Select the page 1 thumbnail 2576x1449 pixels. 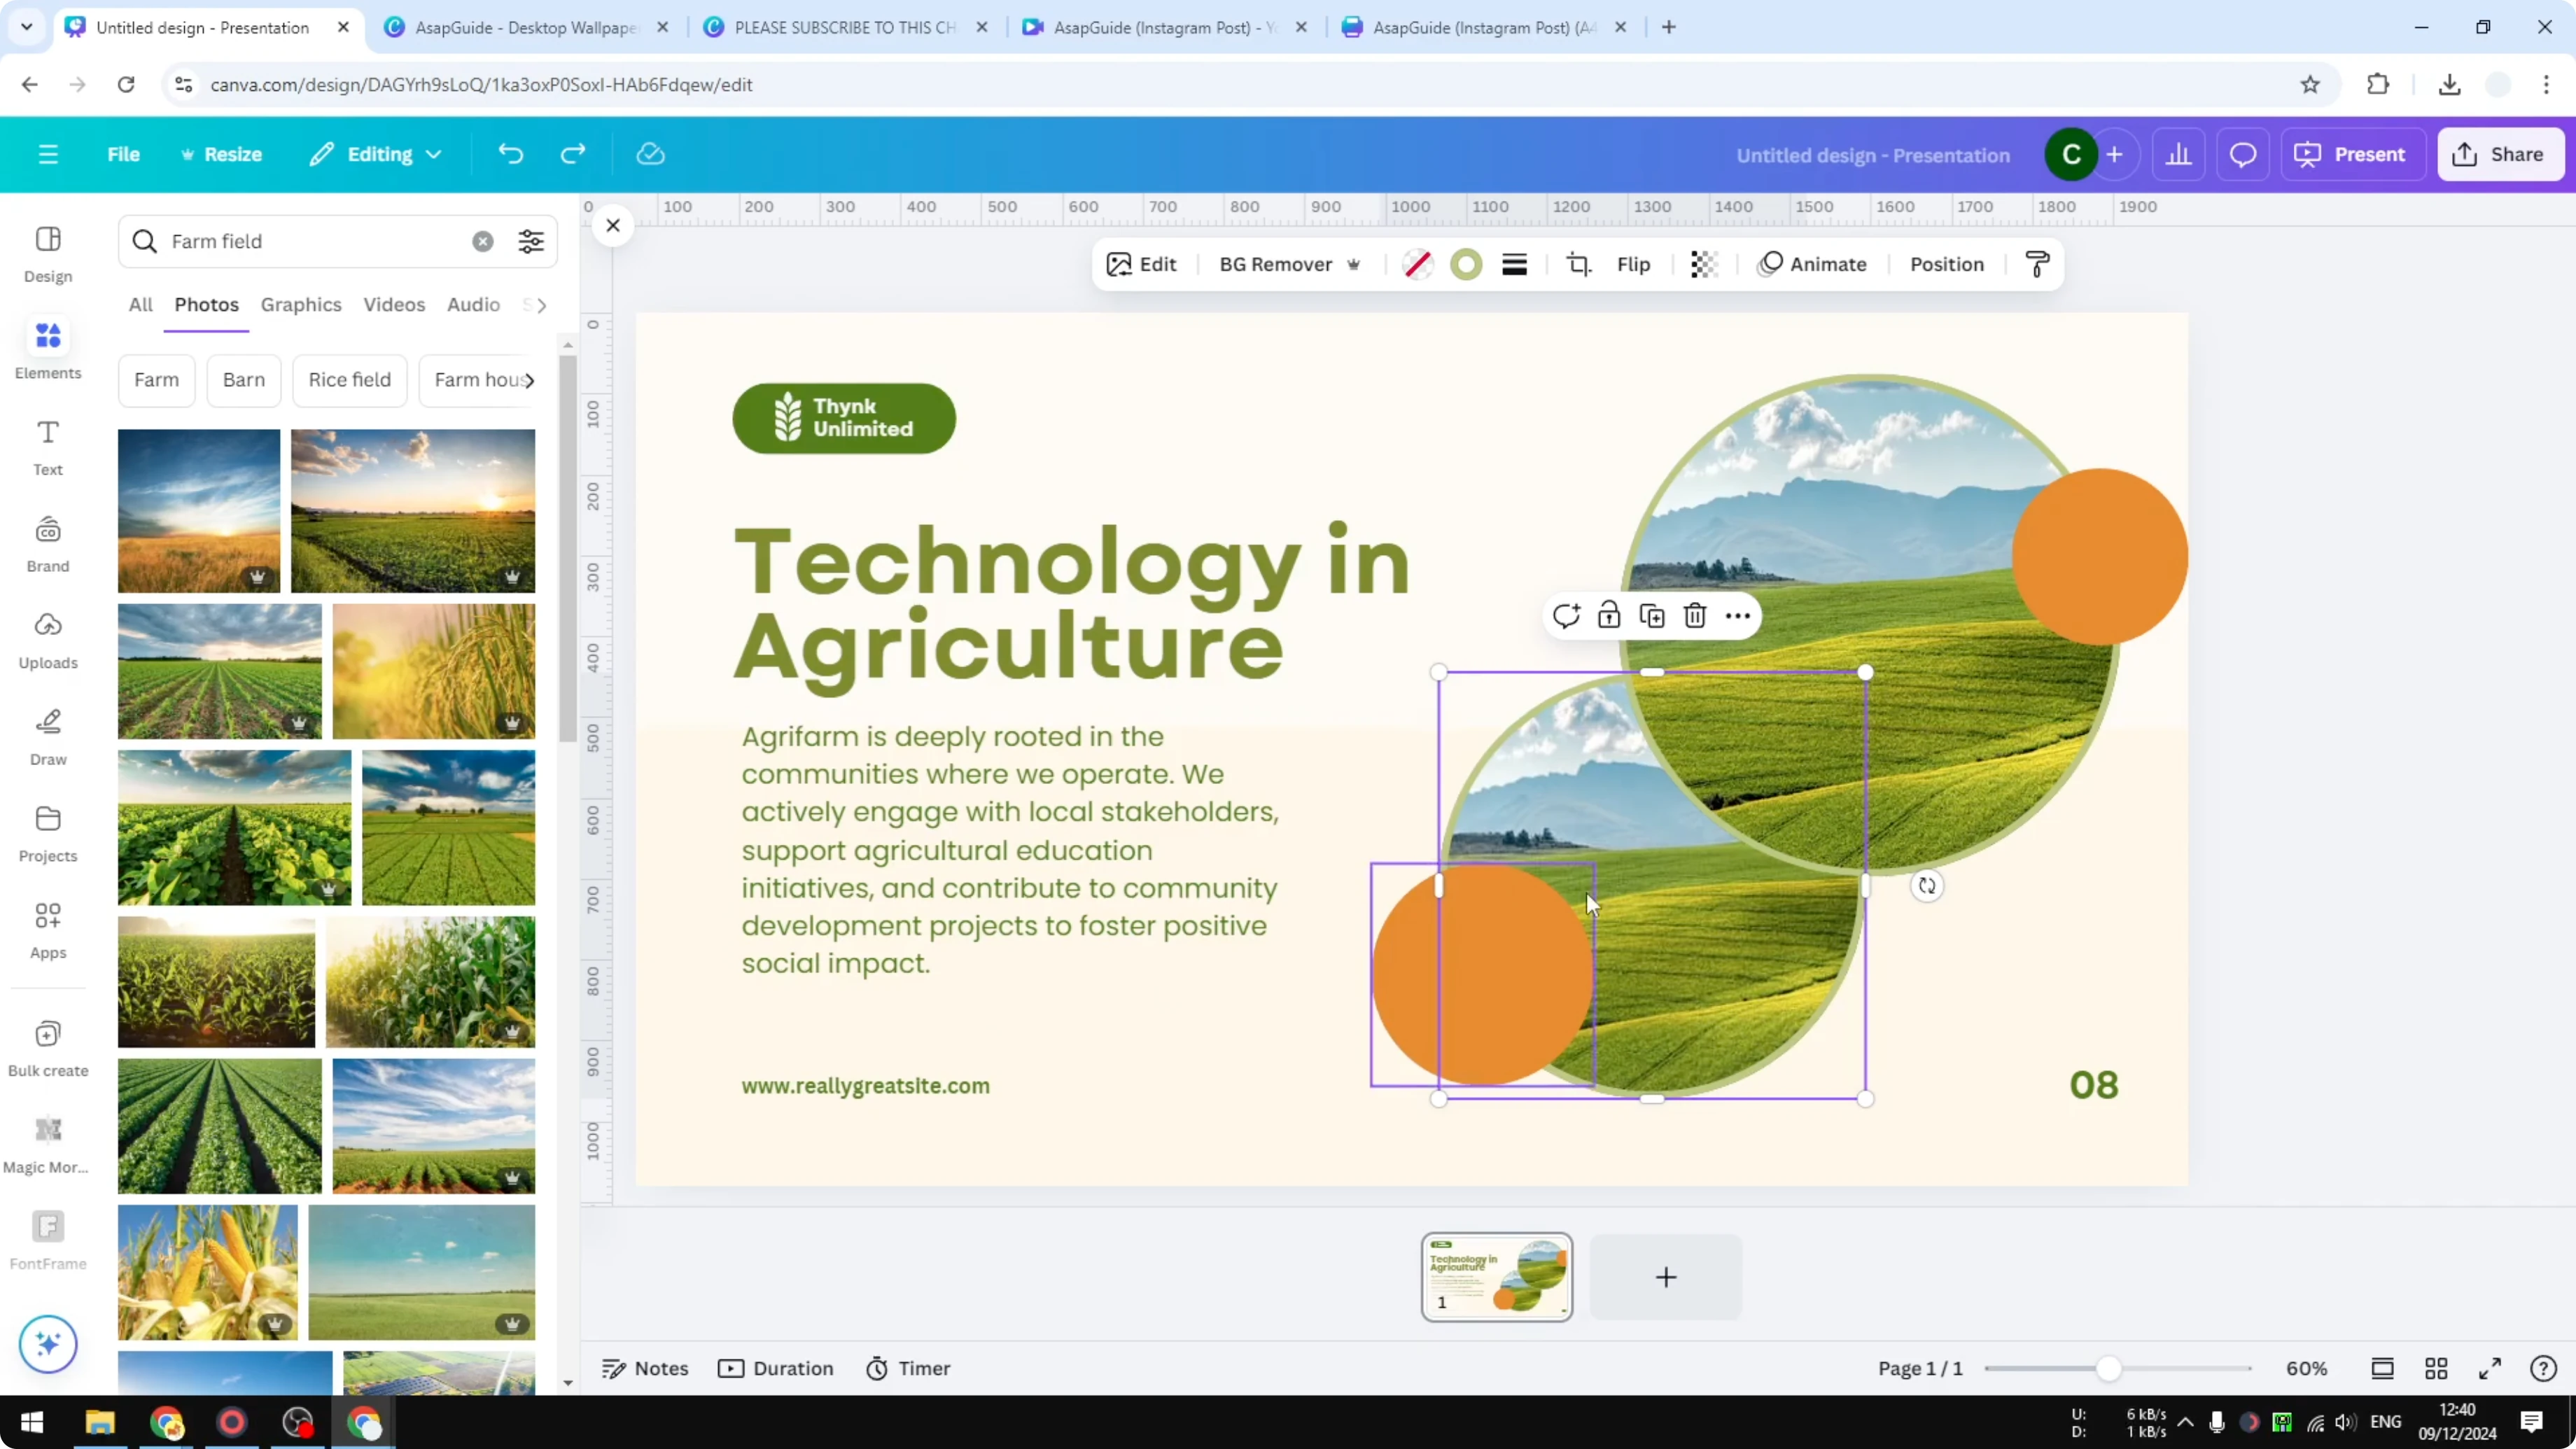1496,1277
